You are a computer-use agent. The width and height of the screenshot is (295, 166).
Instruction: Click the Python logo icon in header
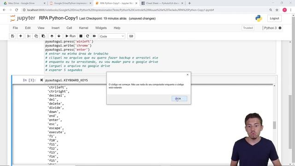click(259, 18)
